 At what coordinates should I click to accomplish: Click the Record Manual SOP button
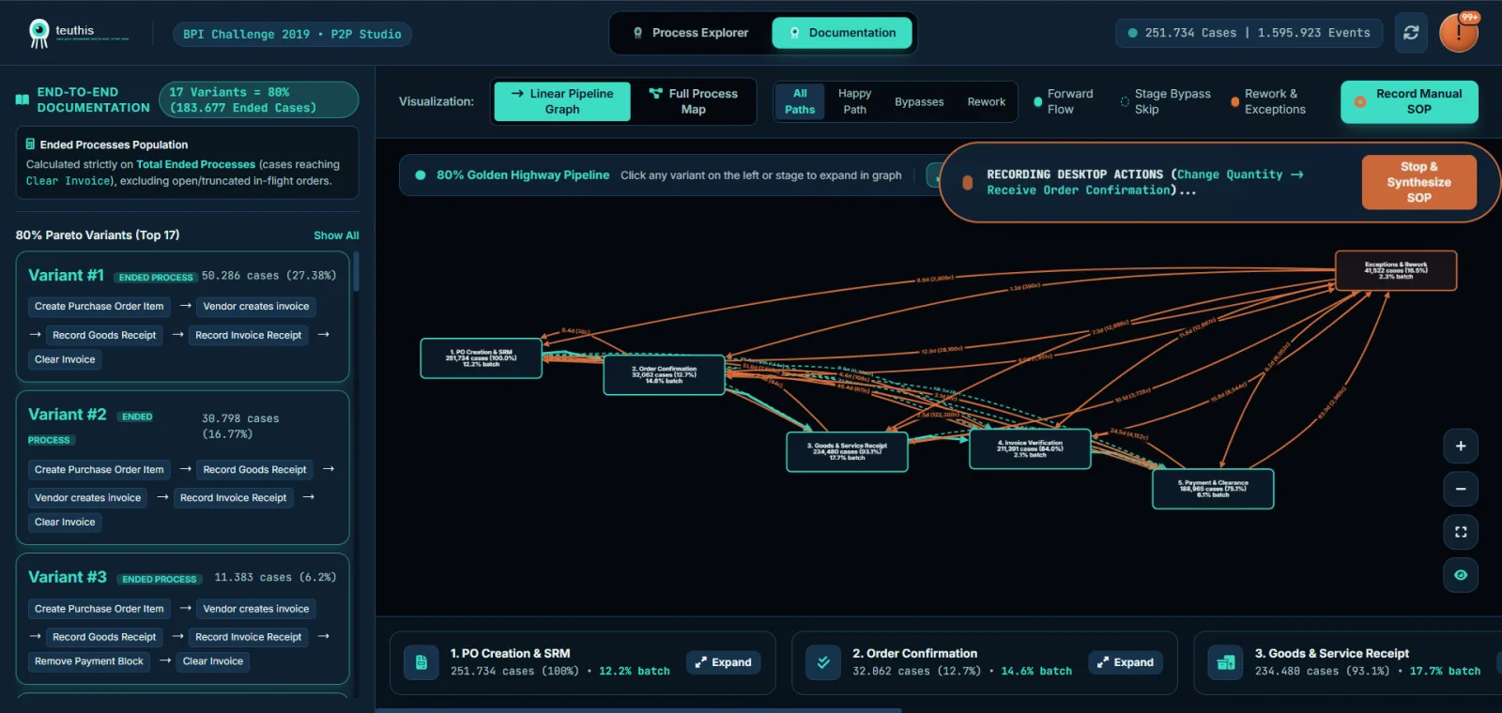click(x=1409, y=101)
